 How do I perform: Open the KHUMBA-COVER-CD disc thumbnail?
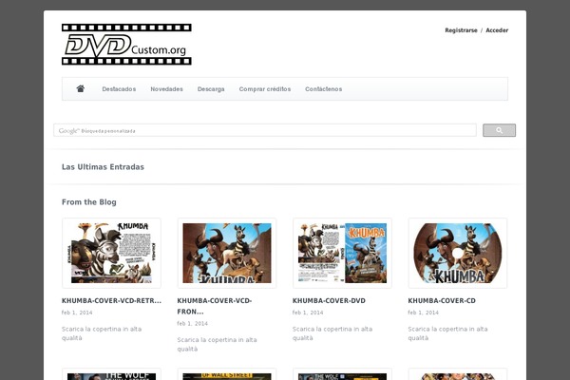(x=458, y=253)
